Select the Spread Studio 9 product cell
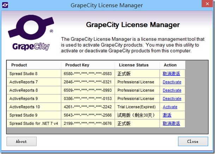215x154 pixels. tap(34, 115)
